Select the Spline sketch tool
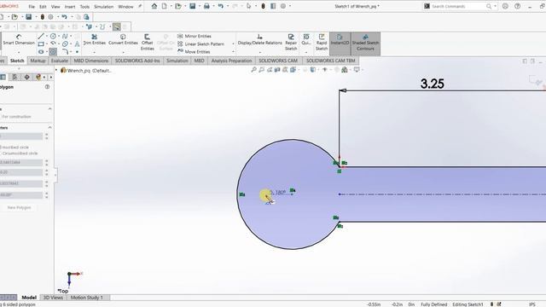The width and height of the screenshot is (546, 307). 65,36
